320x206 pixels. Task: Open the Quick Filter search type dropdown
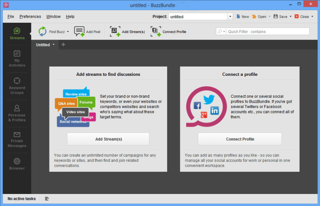click(x=221, y=32)
